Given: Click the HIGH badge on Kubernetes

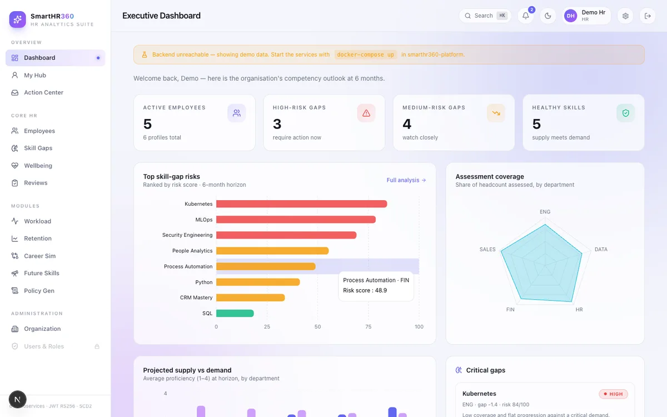Looking at the screenshot, I should (x=613, y=394).
